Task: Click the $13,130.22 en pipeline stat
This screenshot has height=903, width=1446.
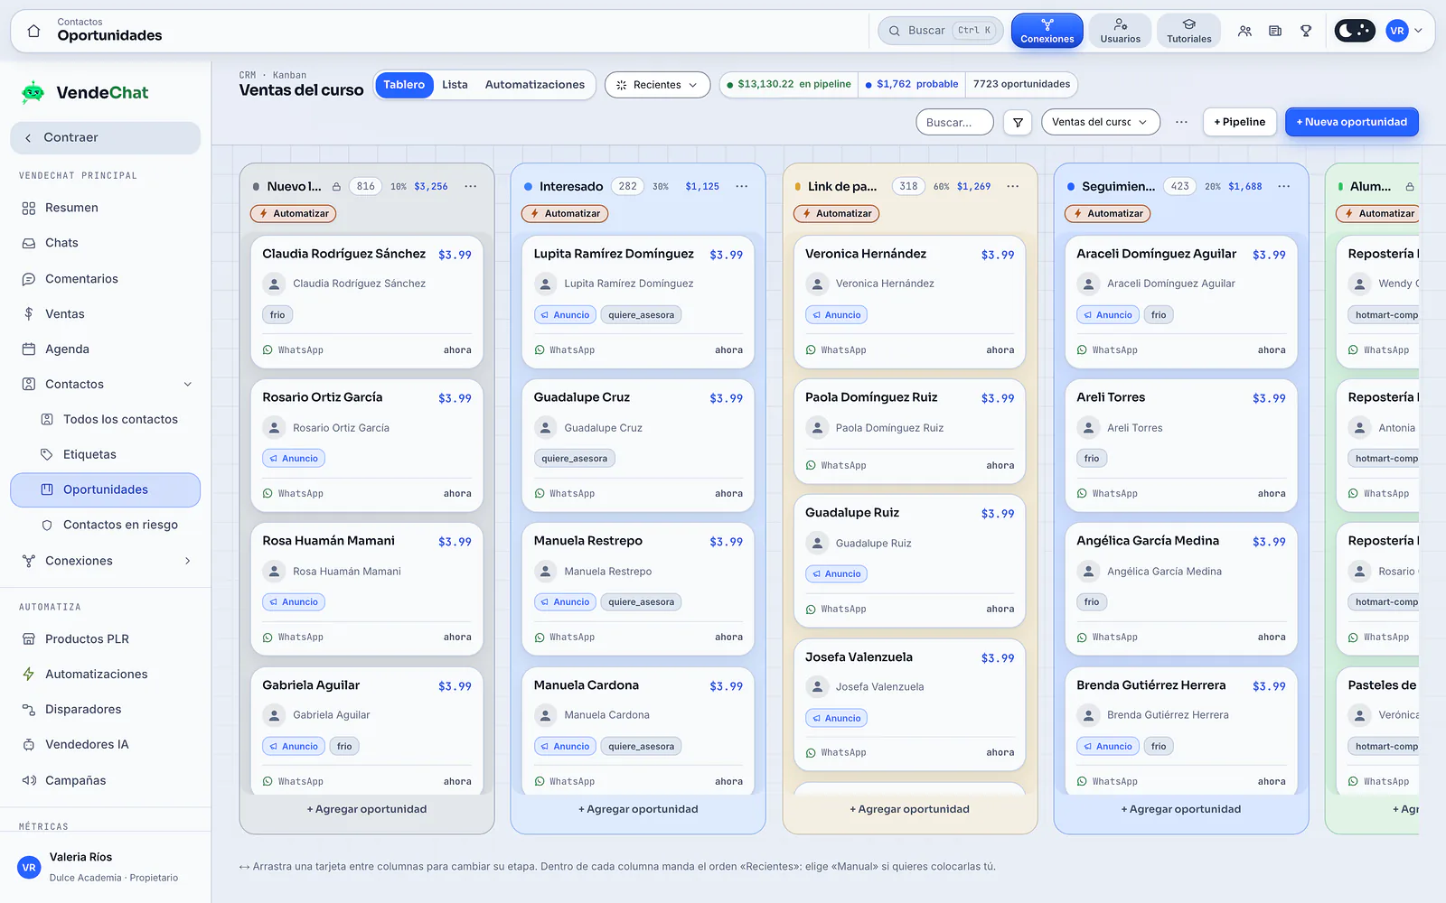Action: (x=788, y=84)
